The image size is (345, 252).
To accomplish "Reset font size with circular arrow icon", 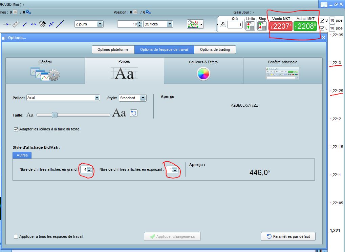I will (x=133, y=113).
